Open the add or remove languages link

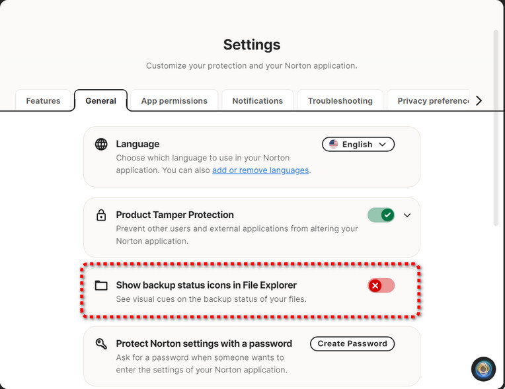(260, 170)
